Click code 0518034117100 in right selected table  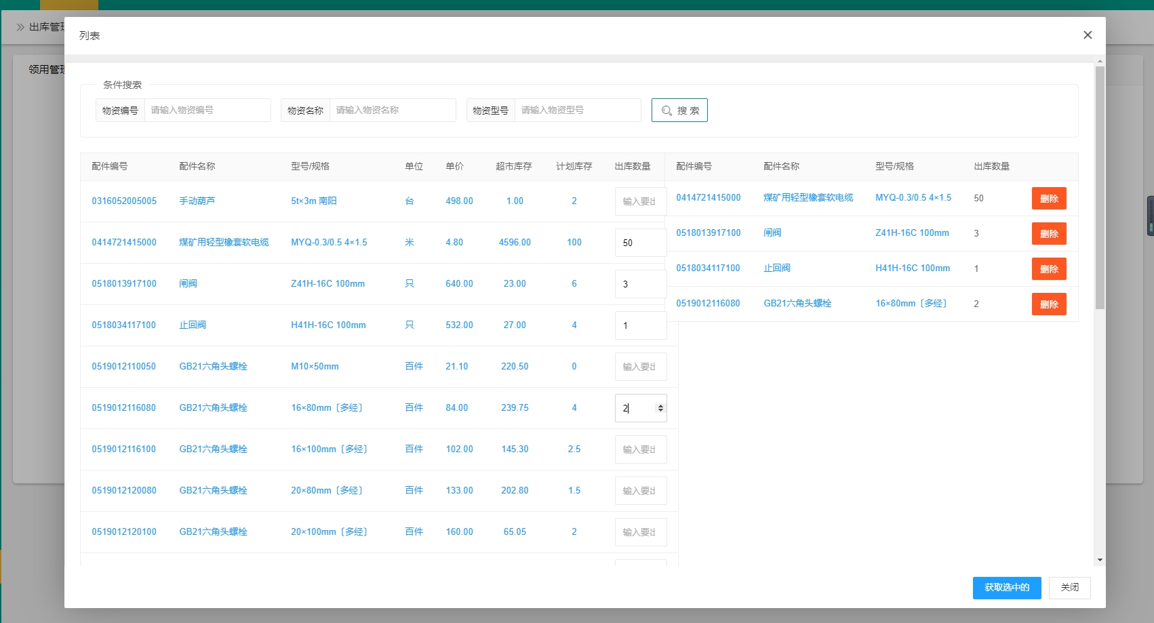click(709, 268)
